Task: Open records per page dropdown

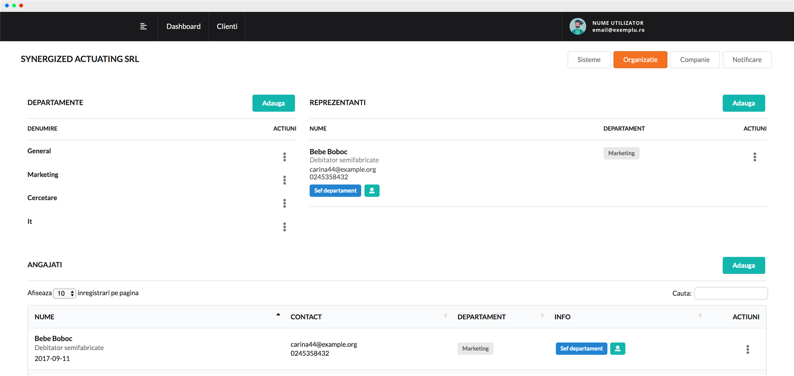Action: point(64,293)
